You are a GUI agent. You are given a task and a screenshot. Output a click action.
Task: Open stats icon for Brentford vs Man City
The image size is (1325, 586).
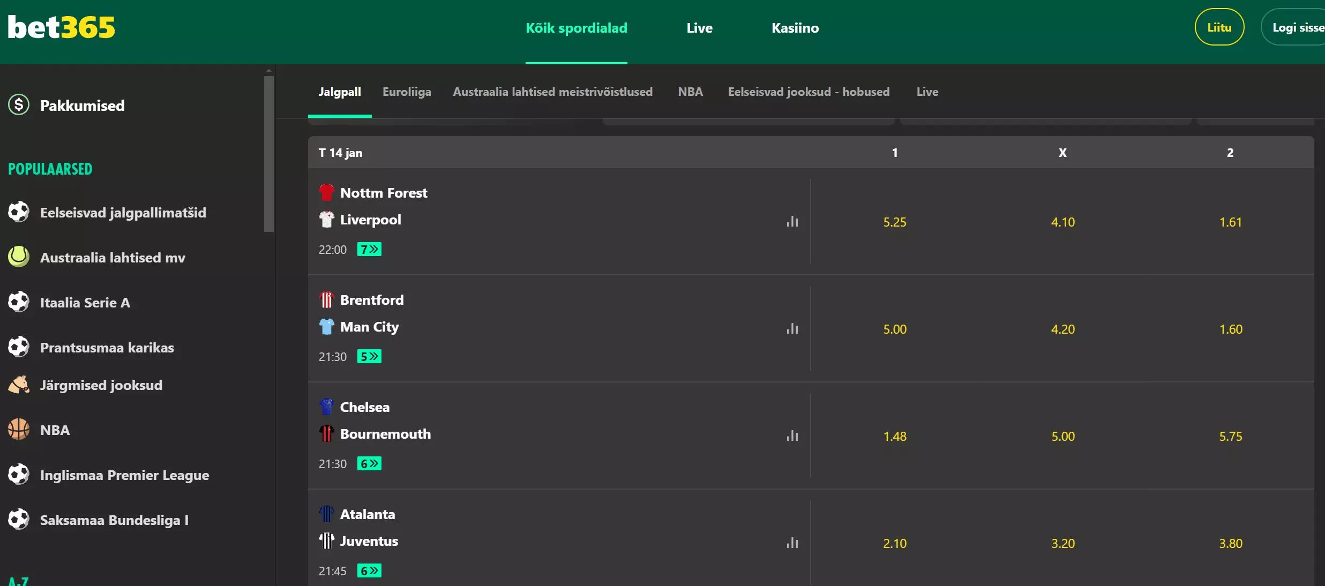tap(792, 329)
